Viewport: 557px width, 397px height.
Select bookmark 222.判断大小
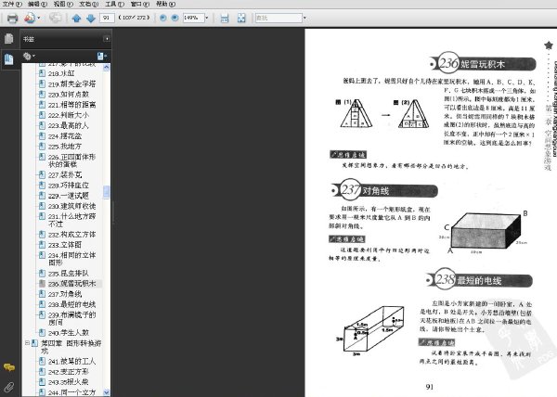[x=69, y=115]
